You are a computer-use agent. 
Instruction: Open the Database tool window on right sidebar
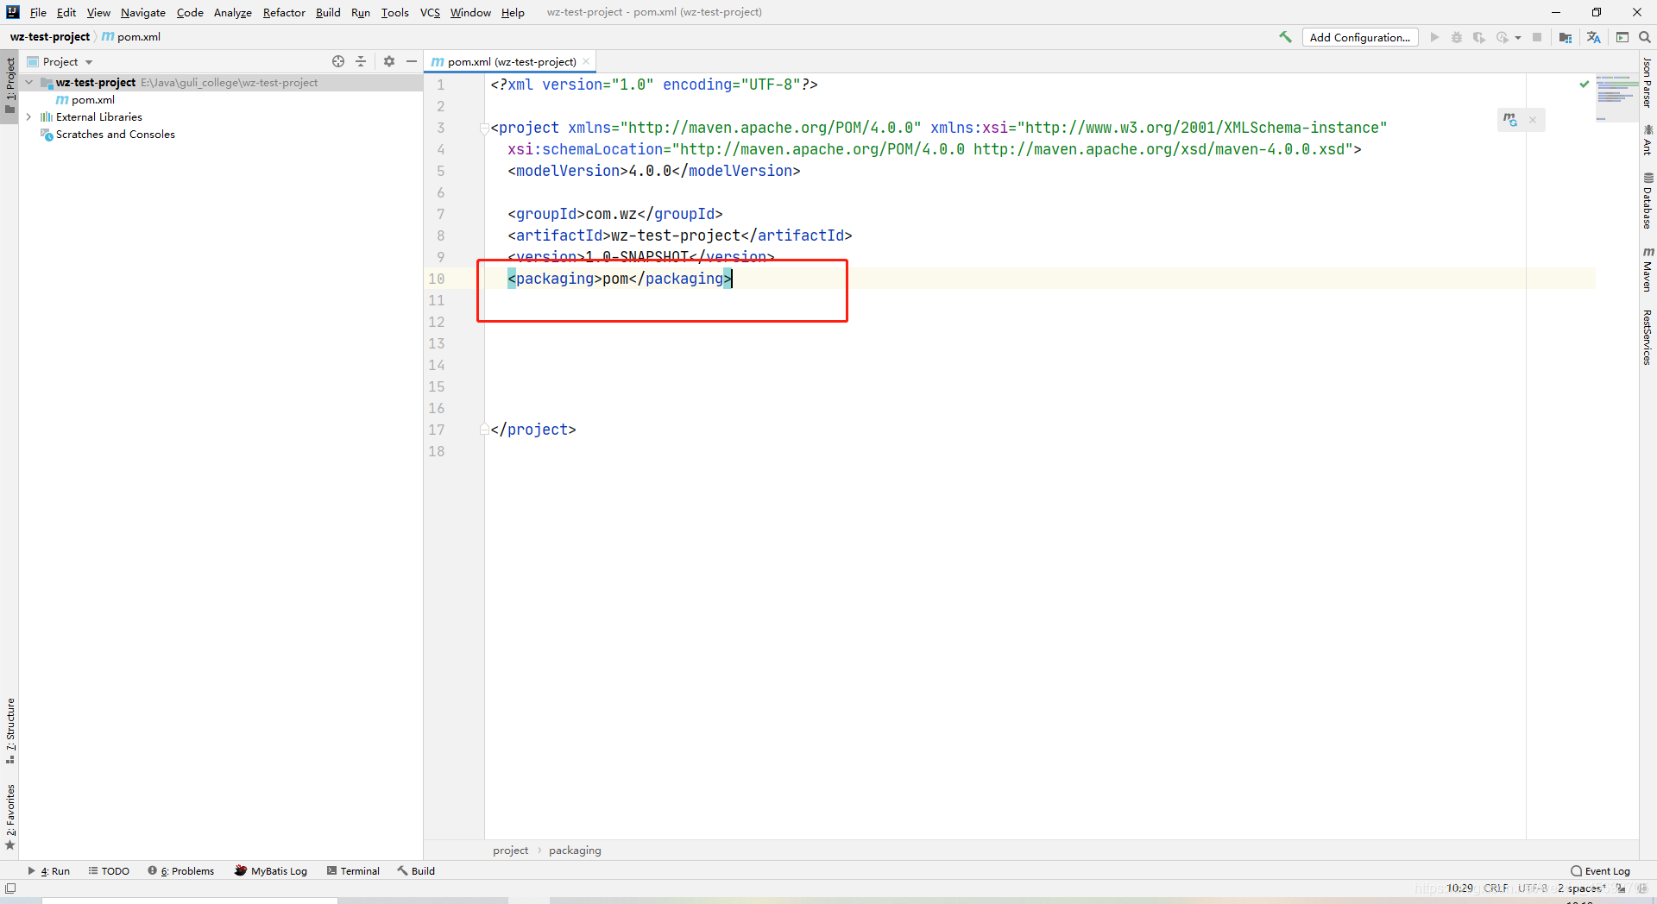pyautogui.click(x=1648, y=200)
